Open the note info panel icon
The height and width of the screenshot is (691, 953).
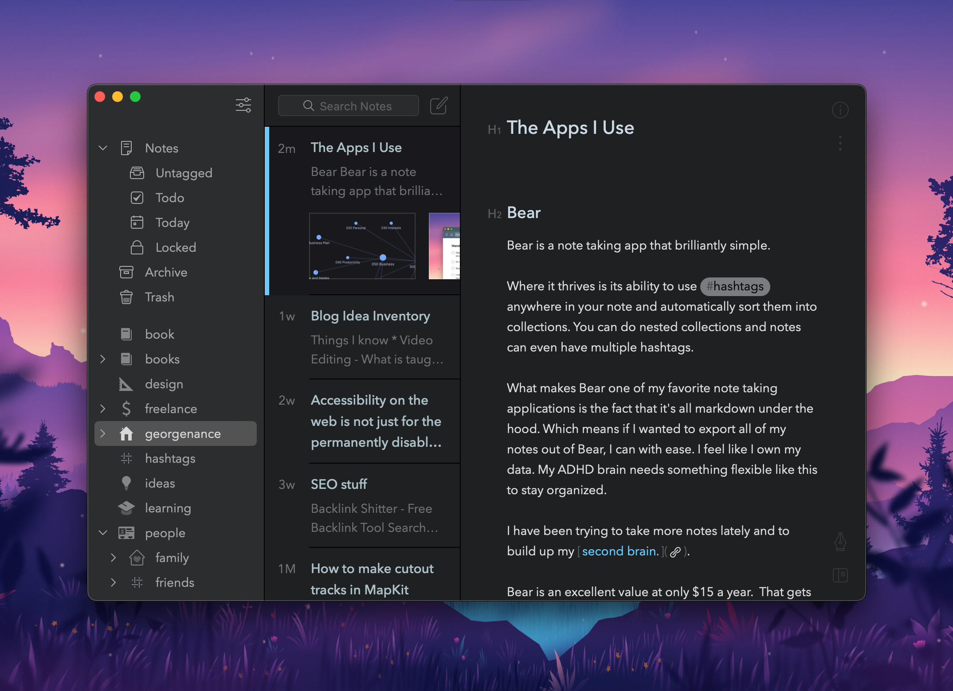840,109
